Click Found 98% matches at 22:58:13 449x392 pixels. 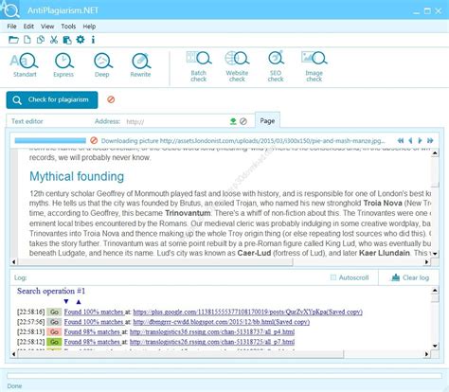coord(92,332)
